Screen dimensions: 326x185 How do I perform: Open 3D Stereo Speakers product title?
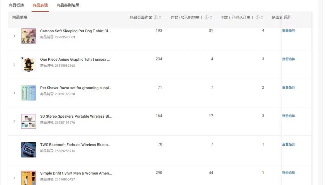point(76,116)
